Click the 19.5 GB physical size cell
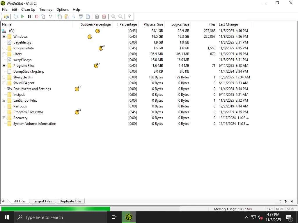Viewport: 298px width, 223px height. tap(157, 36)
